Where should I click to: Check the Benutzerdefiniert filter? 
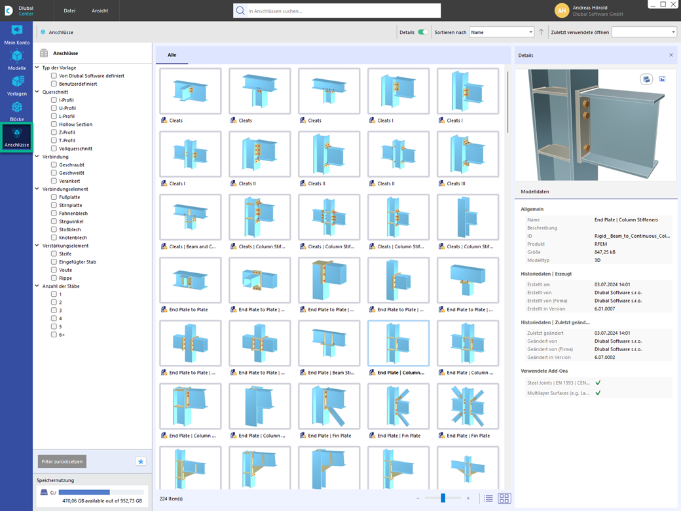click(54, 84)
